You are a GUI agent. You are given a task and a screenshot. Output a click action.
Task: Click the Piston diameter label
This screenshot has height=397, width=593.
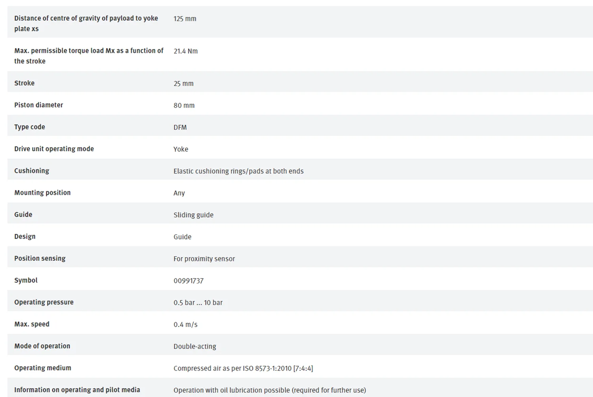tap(39, 105)
